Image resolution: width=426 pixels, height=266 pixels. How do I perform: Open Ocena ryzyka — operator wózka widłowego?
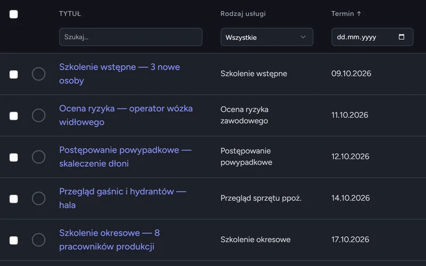click(x=126, y=115)
